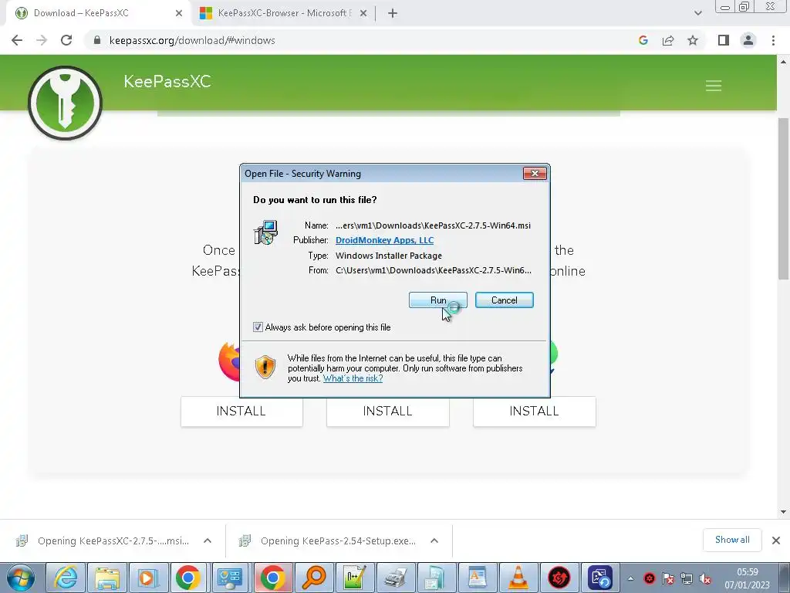
Task: Open the document editor 'A' taskbar icon
Action: (x=477, y=578)
